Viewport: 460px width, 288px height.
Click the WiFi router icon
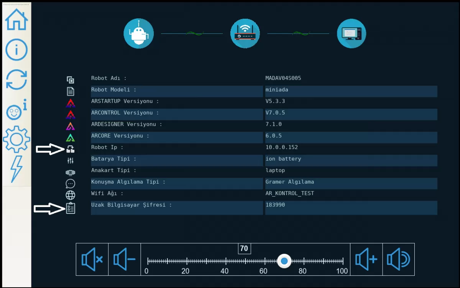click(245, 34)
